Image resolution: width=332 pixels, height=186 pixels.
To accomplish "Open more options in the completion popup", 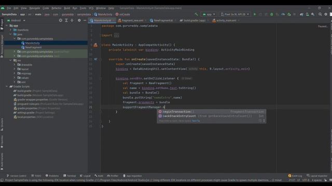I will [x=264, y=121].
